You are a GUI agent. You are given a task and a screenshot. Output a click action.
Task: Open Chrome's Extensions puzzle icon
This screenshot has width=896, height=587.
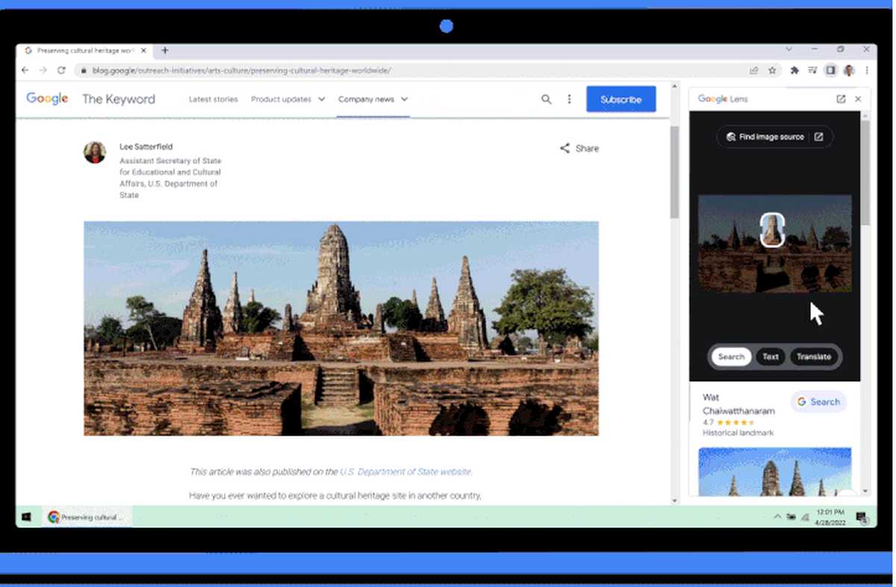point(794,70)
